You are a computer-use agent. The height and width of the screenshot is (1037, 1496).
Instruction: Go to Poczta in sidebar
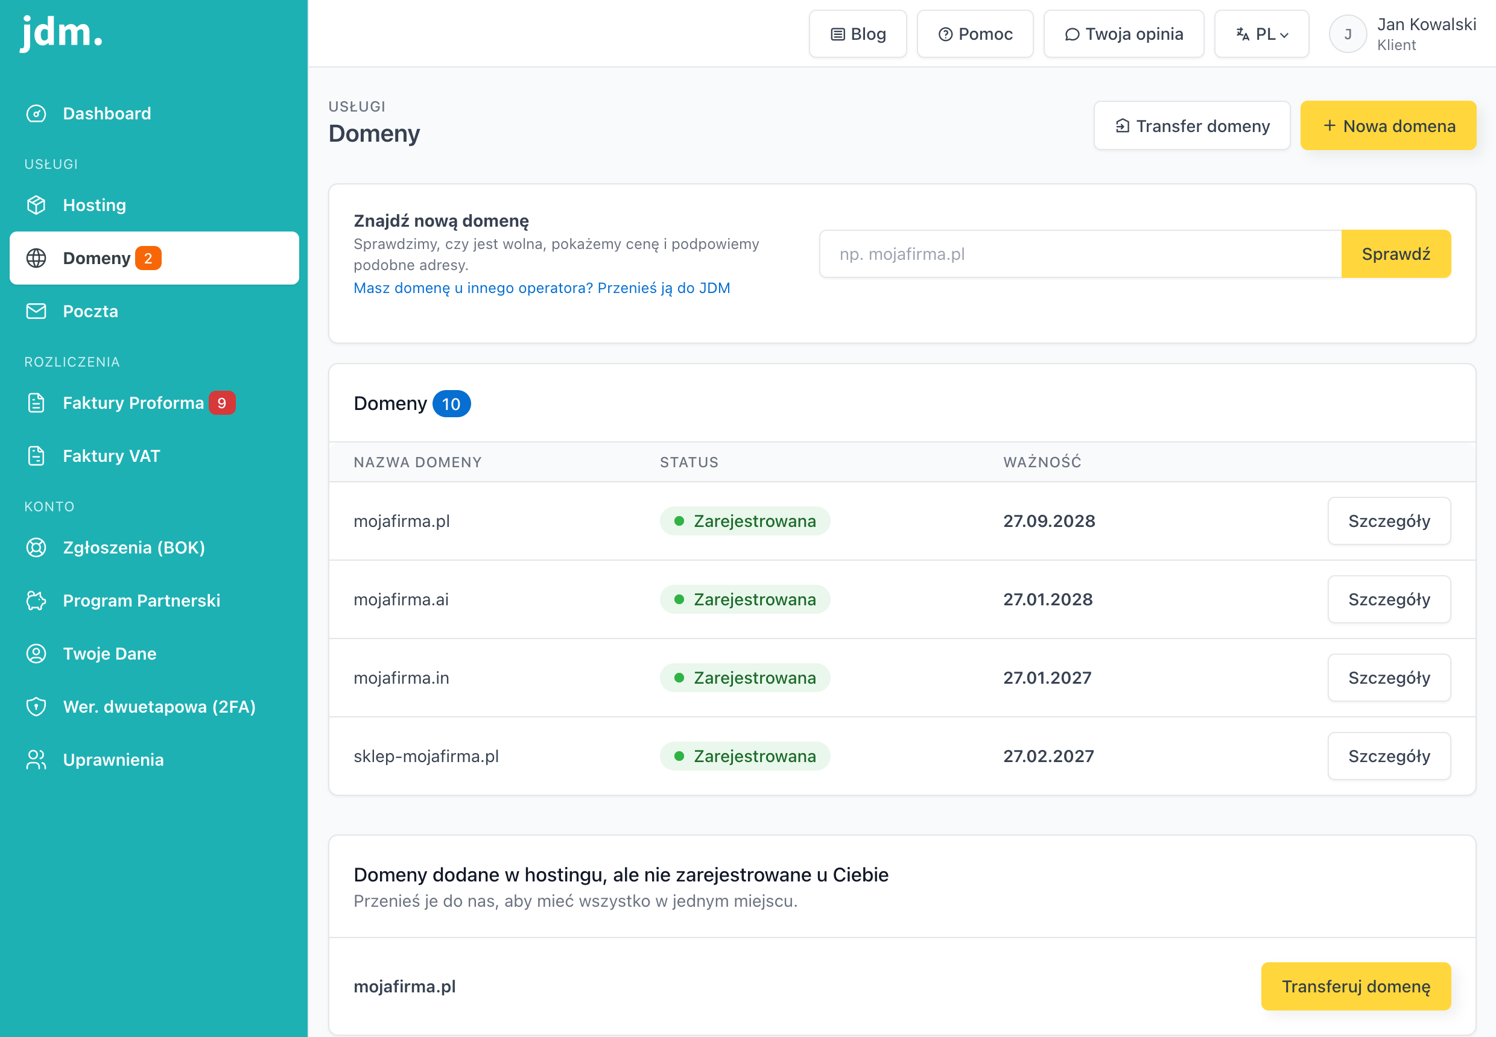154,311
